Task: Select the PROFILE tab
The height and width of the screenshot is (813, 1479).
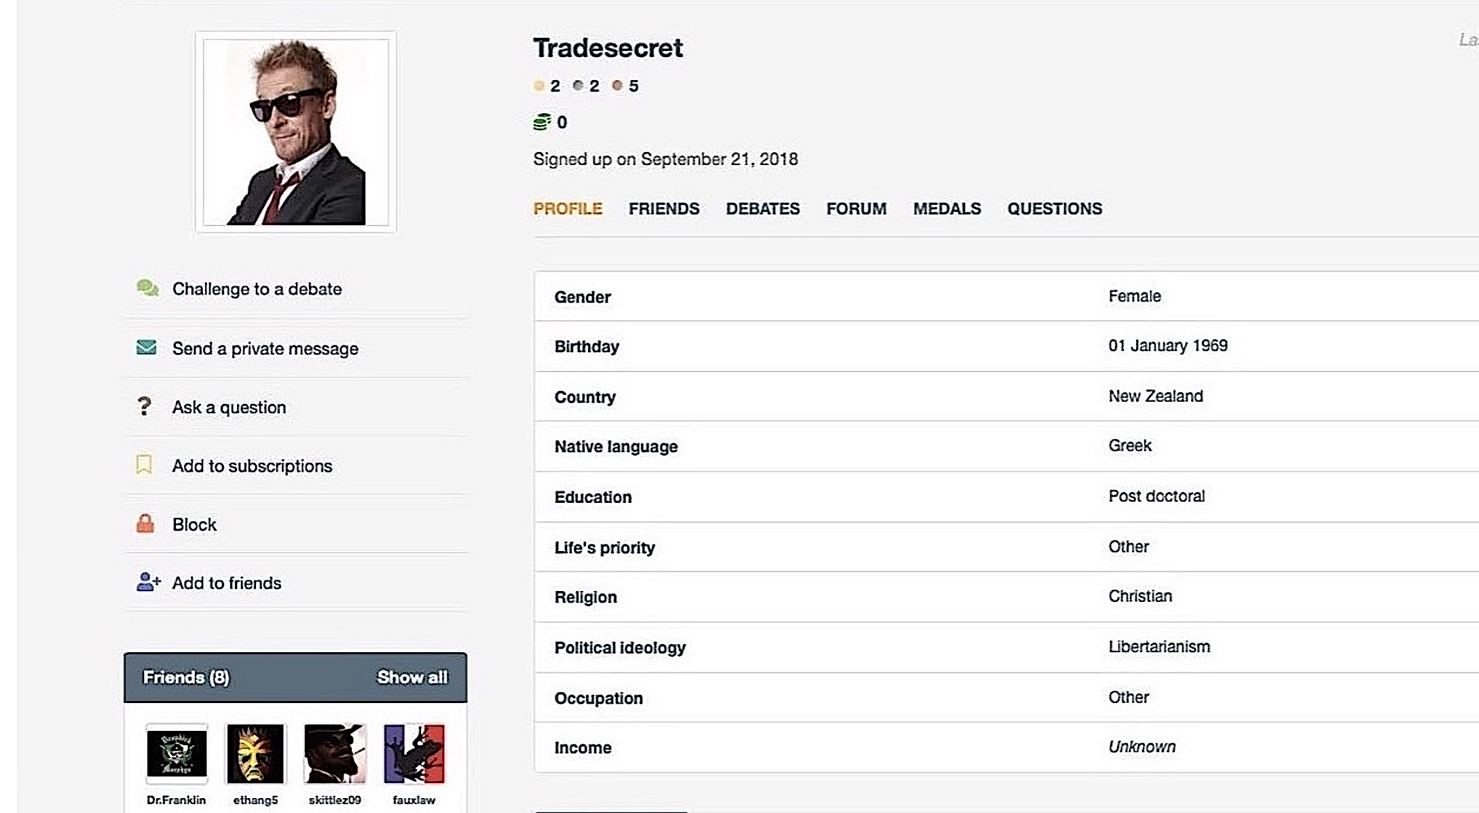Action: pyautogui.click(x=568, y=208)
